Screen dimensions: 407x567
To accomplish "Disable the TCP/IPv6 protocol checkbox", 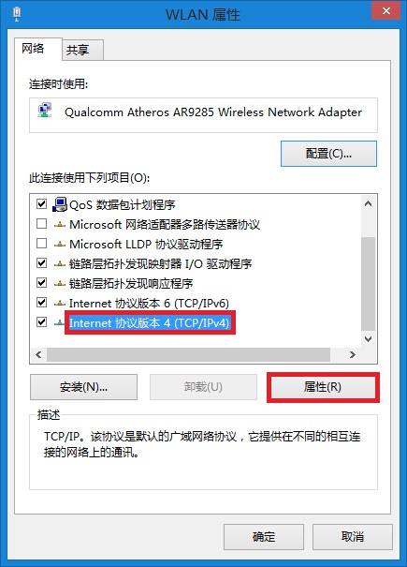I will click(41, 302).
